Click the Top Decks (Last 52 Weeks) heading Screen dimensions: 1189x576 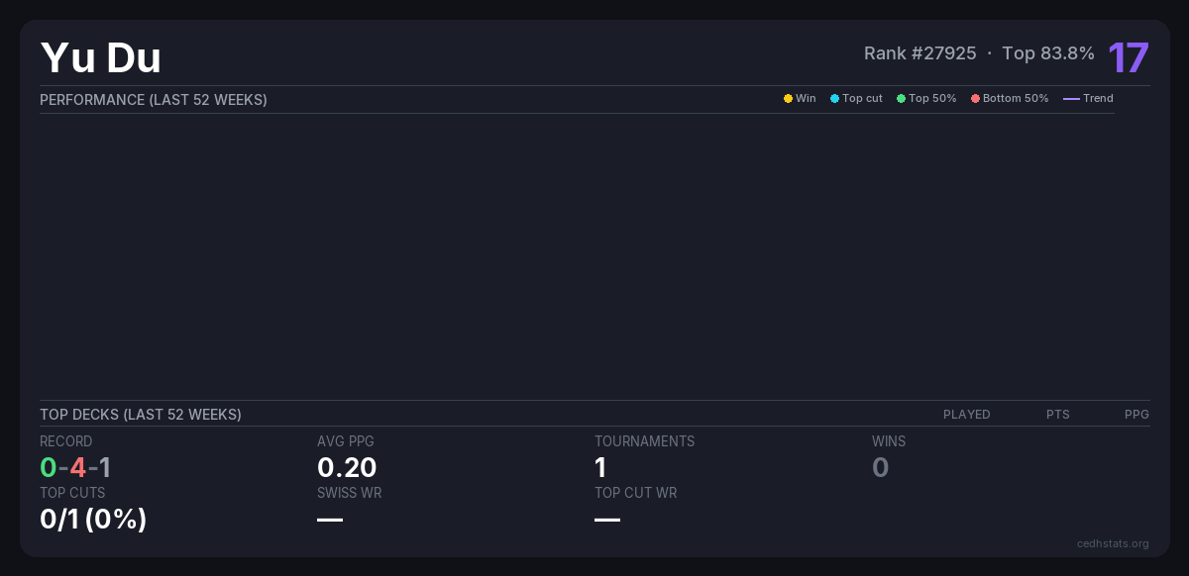point(141,415)
